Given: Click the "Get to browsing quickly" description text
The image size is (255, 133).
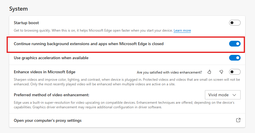Looking at the screenshot, I should point(93,30).
